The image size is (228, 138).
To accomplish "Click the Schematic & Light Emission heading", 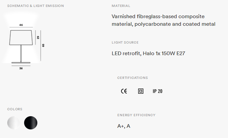I will click(x=36, y=6).
